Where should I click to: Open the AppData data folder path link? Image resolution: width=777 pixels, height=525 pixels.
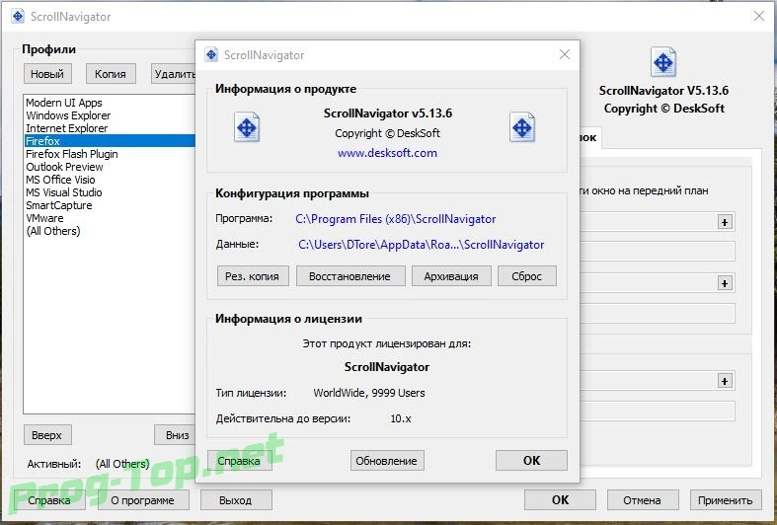422,245
